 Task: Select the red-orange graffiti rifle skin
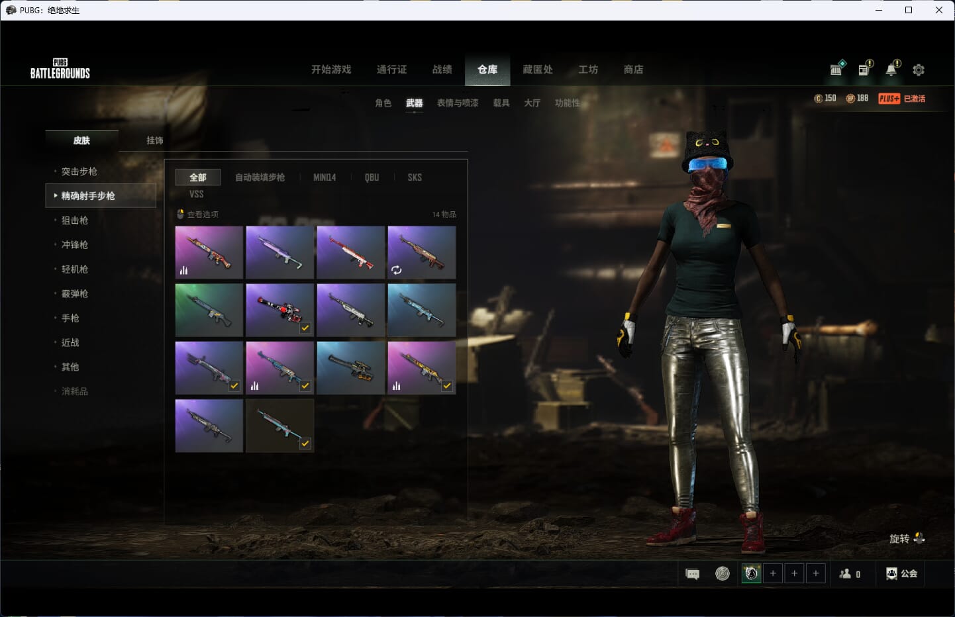pyautogui.click(x=209, y=252)
